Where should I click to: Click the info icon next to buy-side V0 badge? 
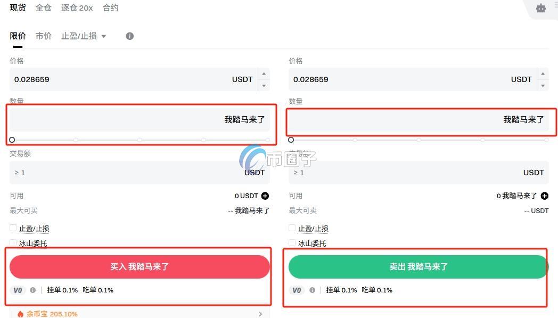tap(33, 290)
